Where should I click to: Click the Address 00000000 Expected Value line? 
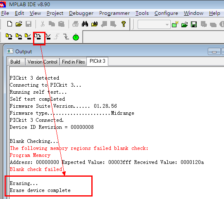tap(107, 162)
